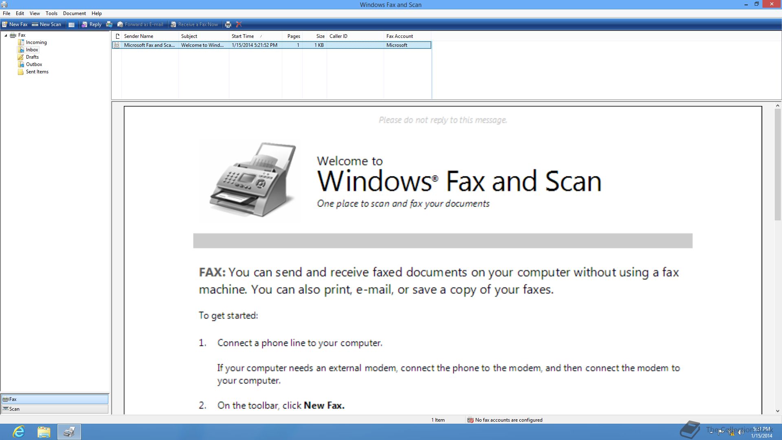Click the New Fax toolbar button
782x440 pixels.
(x=15, y=24)
